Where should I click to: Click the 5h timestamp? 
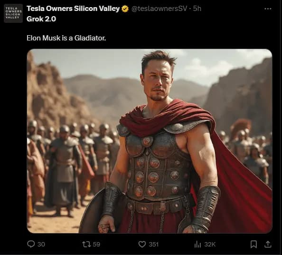(197, 9)
